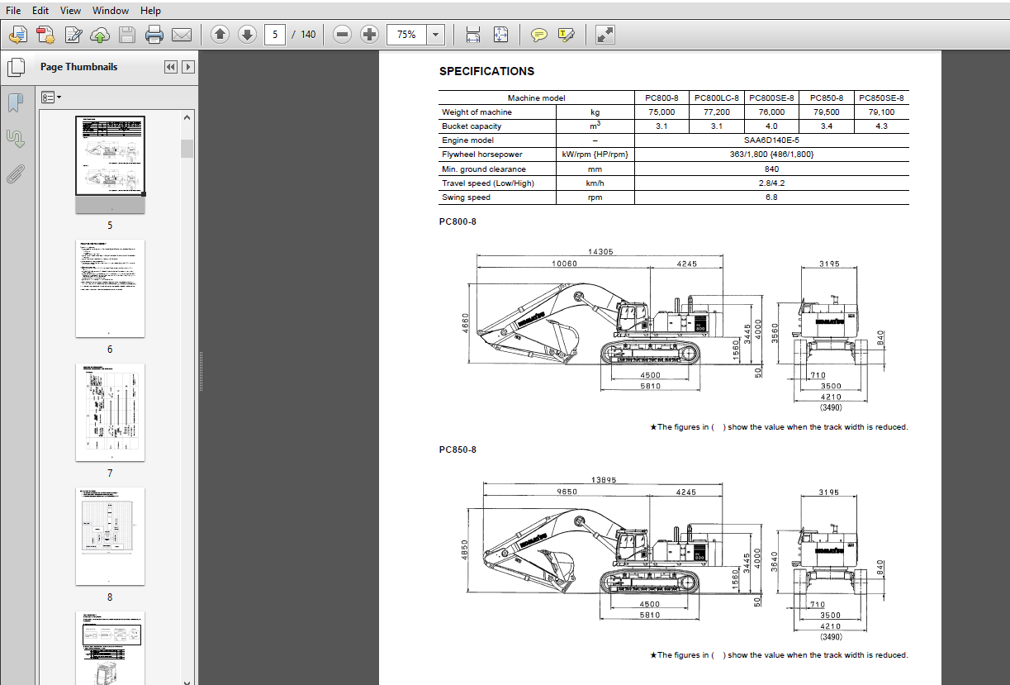Open the Edit document pencil icon
The height and width of the screenshot is (685, 1010).
tap(73, 35)
